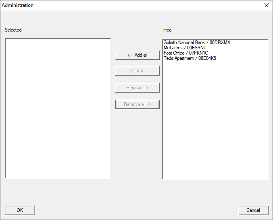
Task: Click the 'Remove ->' button
Action: point(137,88)
